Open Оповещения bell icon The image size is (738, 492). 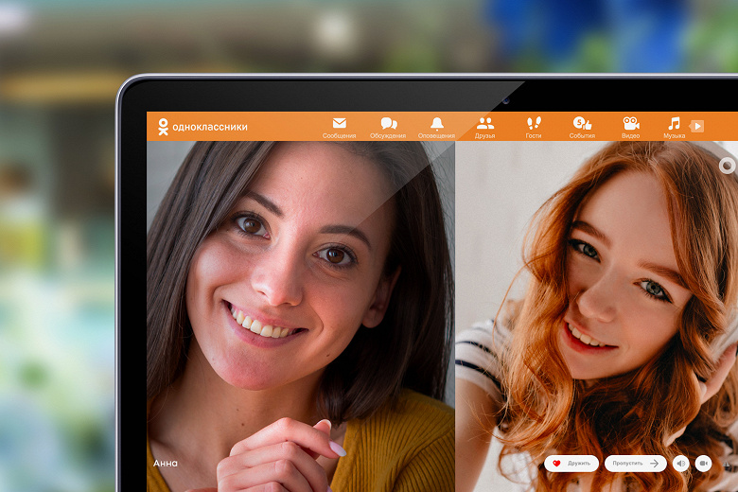437,123
